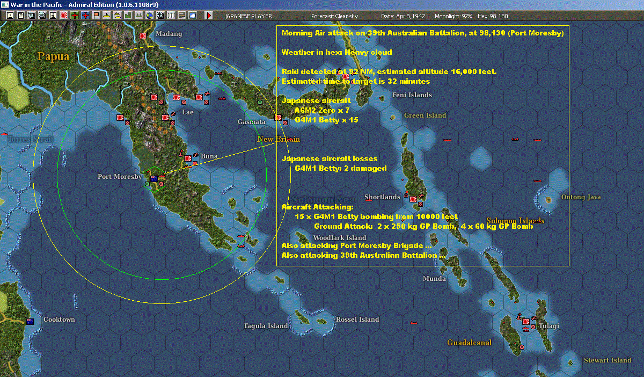Select green unit marker north of Gasmata
Screen dimensions: 644x377
[260, 102]
